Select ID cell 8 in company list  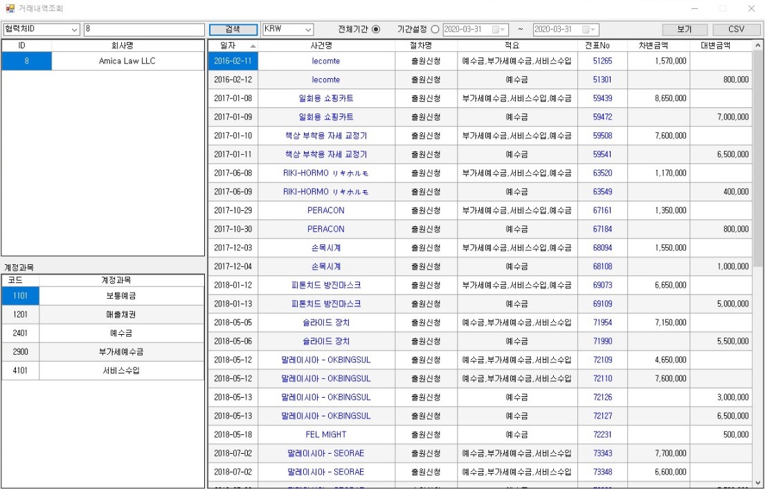[x=26, y=61]
